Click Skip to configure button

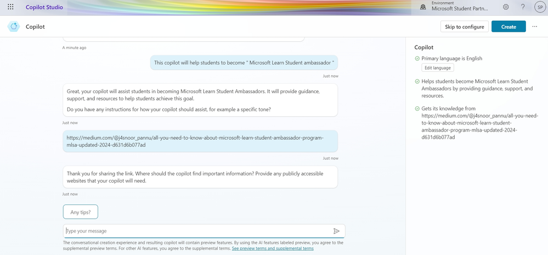[x=465, y=26]
